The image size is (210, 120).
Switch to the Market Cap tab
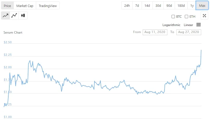[x=25, y=6]
